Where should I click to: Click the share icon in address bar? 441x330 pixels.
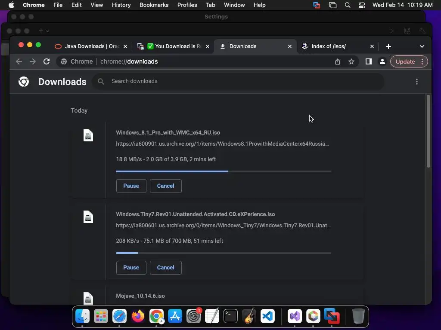coord(338,61)
